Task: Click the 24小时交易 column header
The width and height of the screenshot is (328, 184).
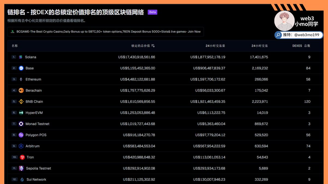Action: coord(260,46)
